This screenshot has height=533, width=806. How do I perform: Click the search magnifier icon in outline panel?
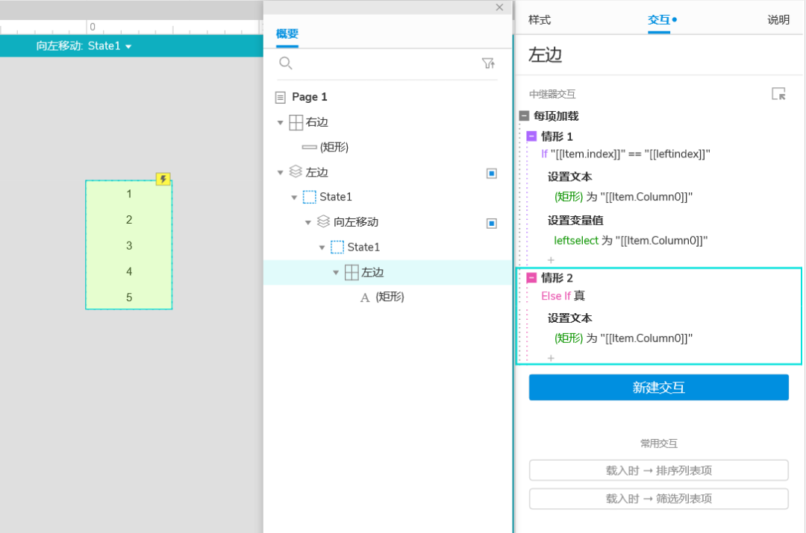[285, 63]
